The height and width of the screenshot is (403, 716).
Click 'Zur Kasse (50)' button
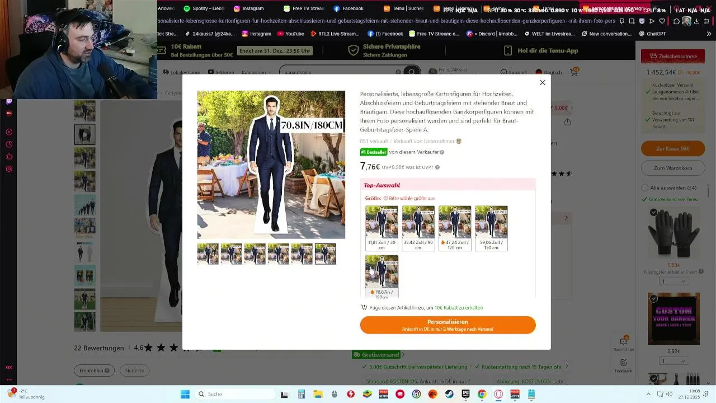click(673, 148)
